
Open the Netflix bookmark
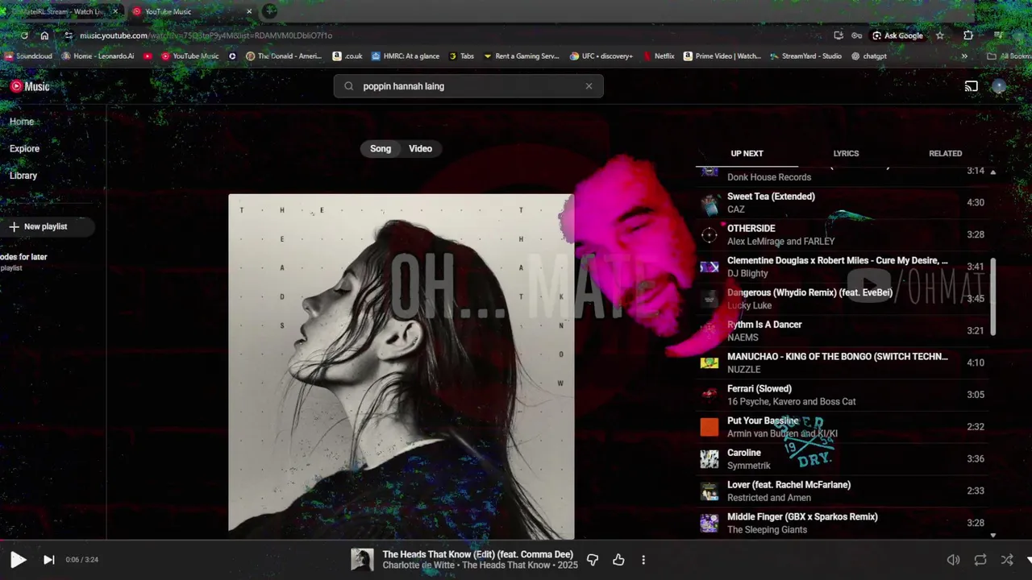[x=660, y=56]
